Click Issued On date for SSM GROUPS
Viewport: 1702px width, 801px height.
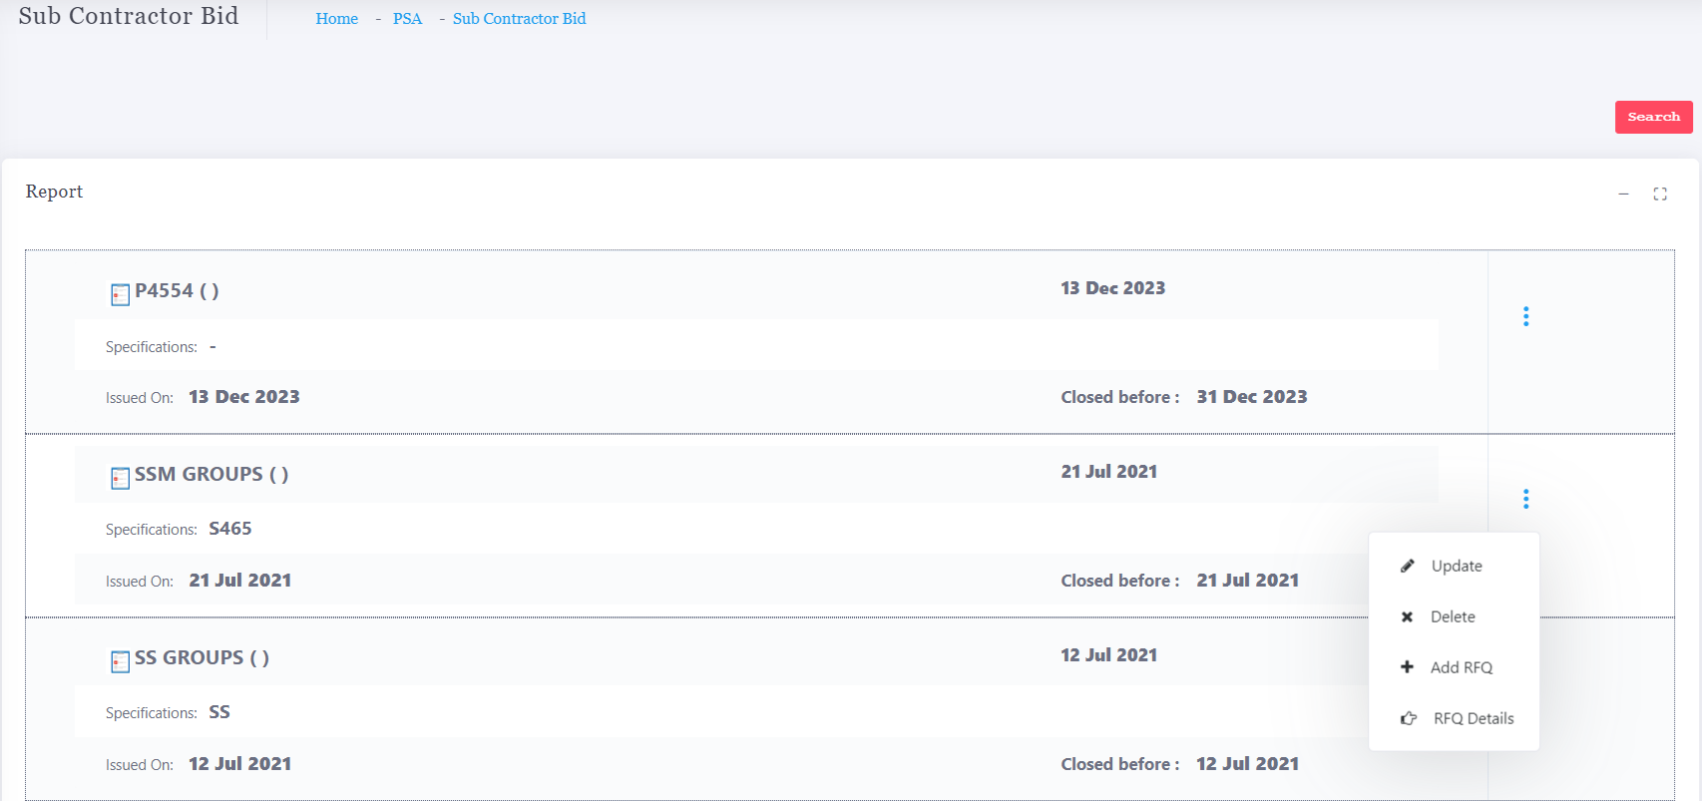click(240, 581)
